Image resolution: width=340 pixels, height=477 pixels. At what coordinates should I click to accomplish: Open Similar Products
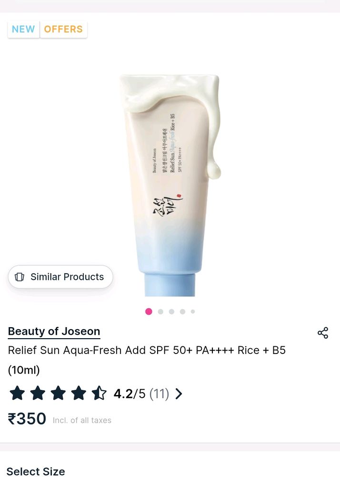(x=60, y=277)
